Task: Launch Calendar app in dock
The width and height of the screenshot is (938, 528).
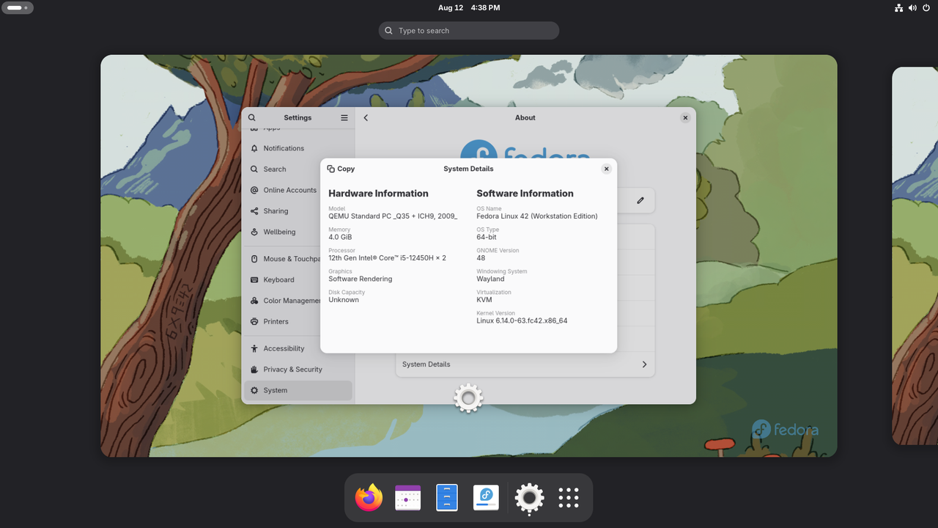Action: 407,498
